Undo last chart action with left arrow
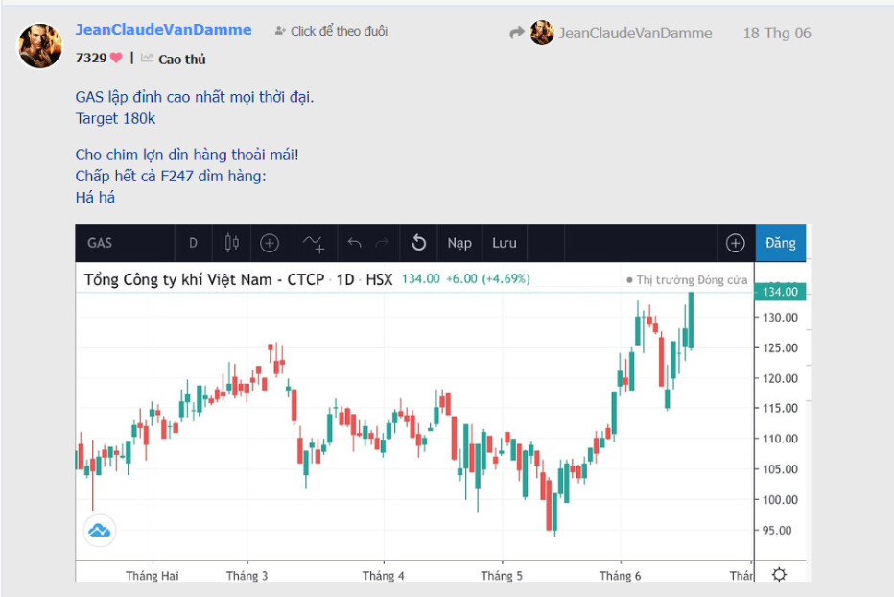 click(354, 243)
